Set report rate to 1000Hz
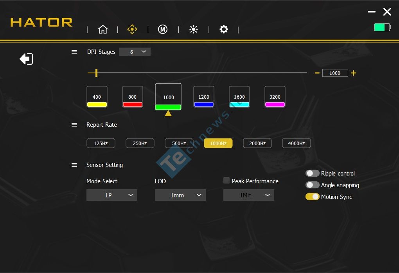This screenshot has height=273, width=399. point(218,143)
